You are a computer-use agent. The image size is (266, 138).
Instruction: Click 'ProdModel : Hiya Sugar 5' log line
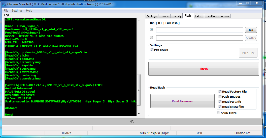coord(23,33)
